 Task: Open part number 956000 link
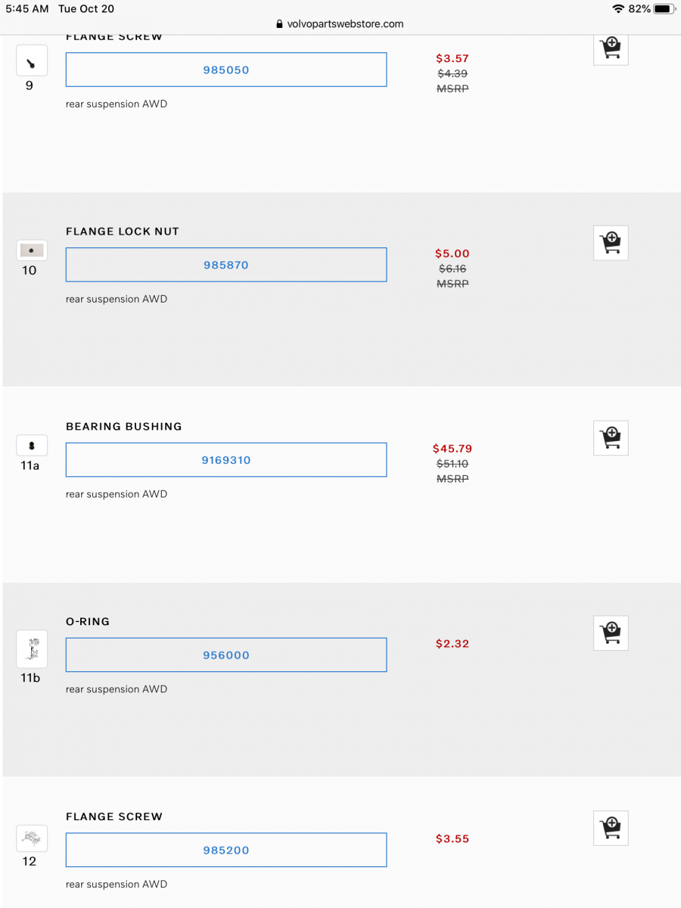[x=226, y=655]
